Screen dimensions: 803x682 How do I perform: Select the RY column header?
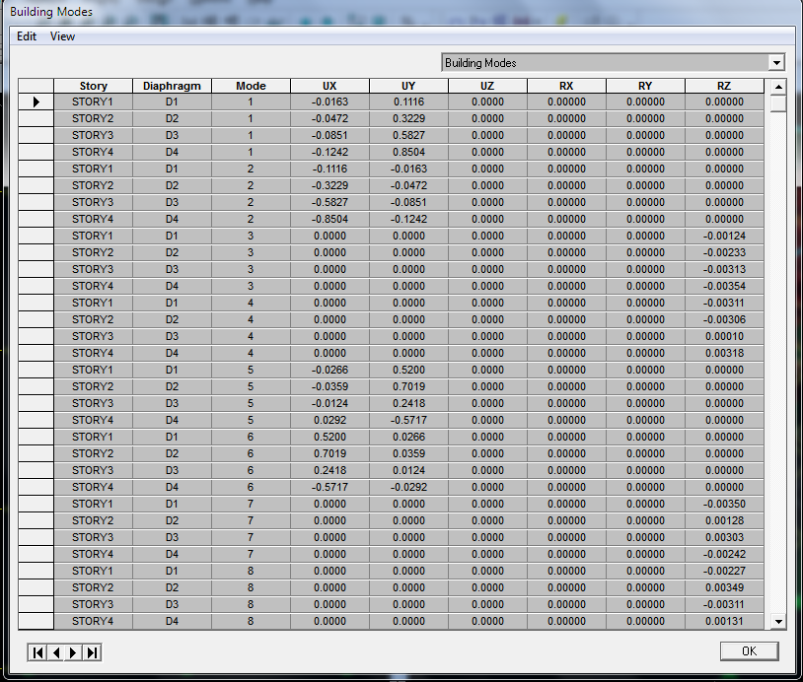point(645,86)
